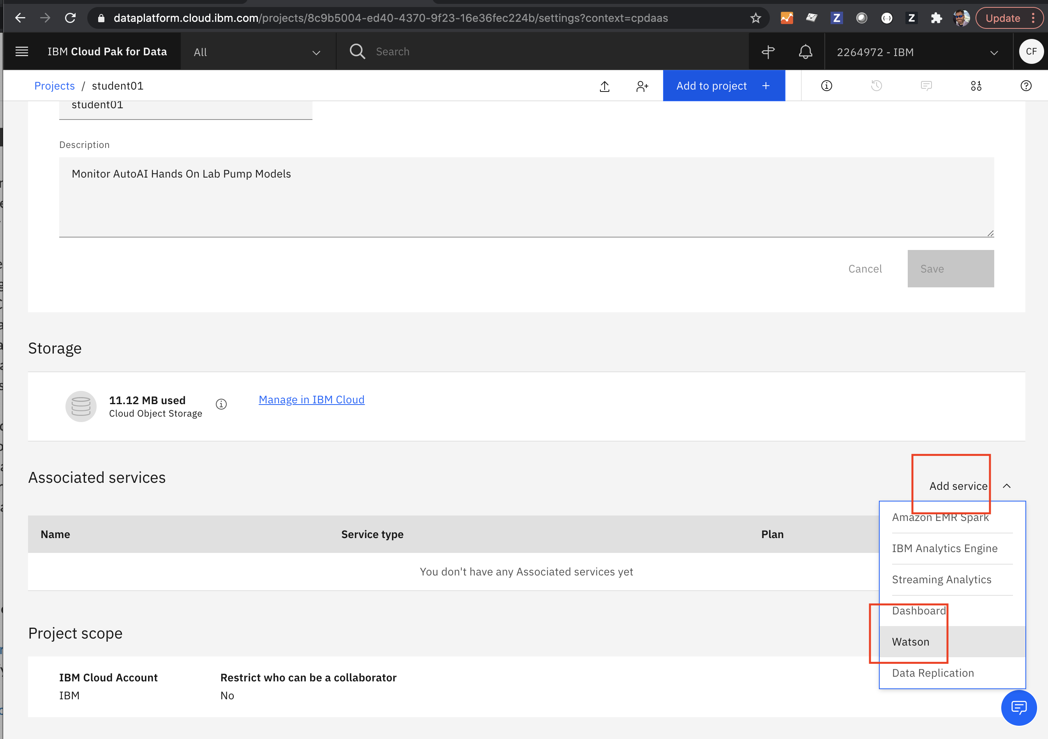Click the site lock padlock icon
Image resolution: width=1048 pixels, height=739 pixels.
point(101,18)
